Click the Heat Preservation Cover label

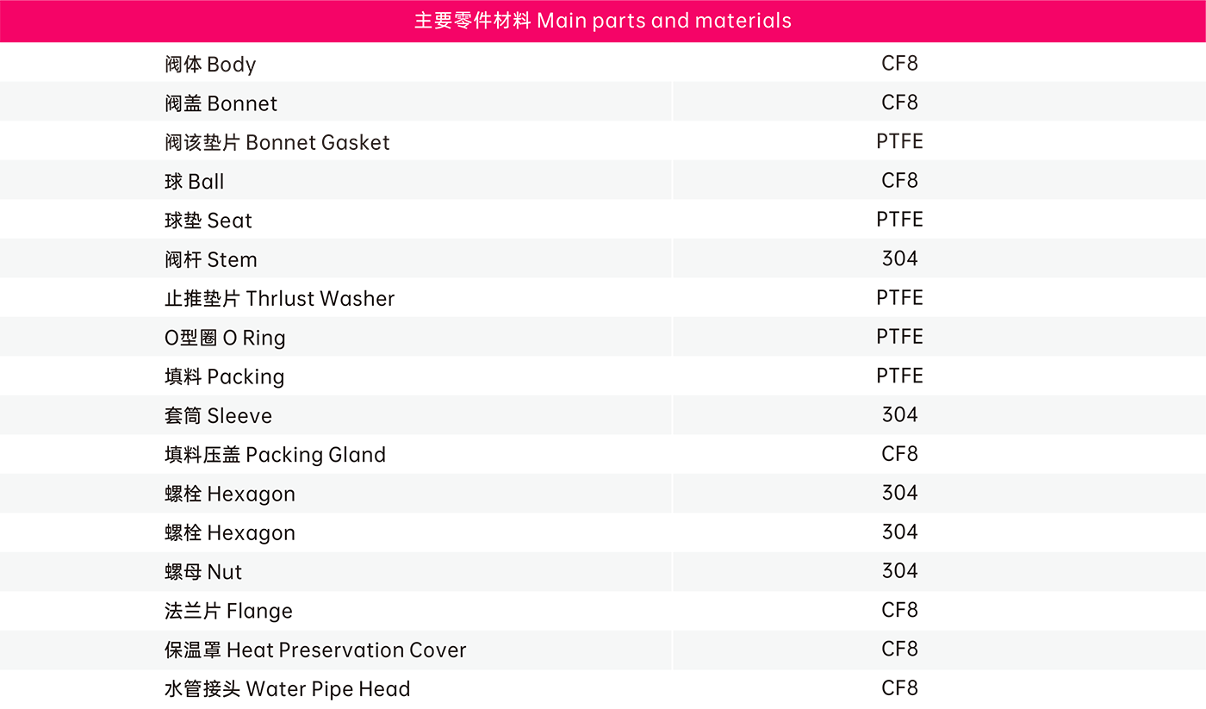(x=315, y=650)
